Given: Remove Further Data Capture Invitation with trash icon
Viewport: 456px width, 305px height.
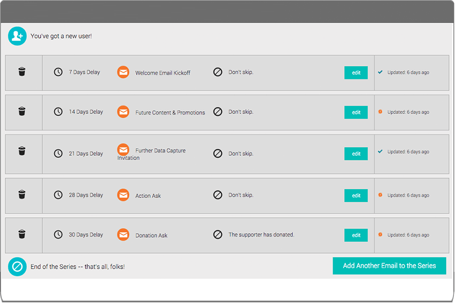Looking at the screenshot, I should pyautogui.click(x=22, y=151).
